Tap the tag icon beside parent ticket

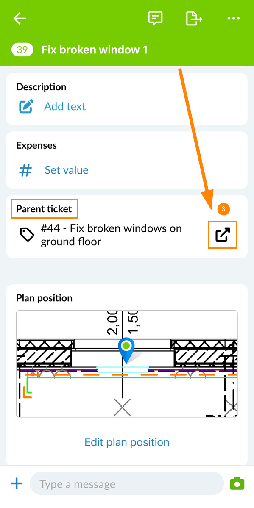point(27,235)
